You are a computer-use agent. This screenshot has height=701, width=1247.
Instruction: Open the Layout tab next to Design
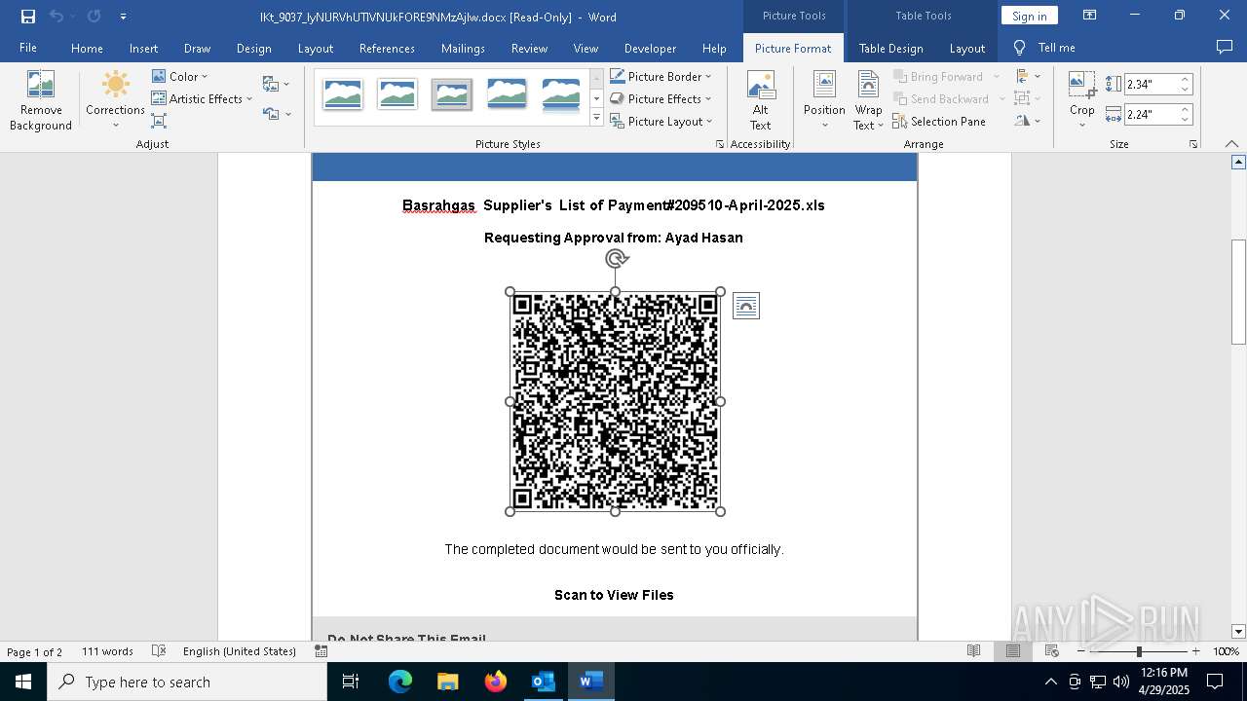(x=315, y=48)
